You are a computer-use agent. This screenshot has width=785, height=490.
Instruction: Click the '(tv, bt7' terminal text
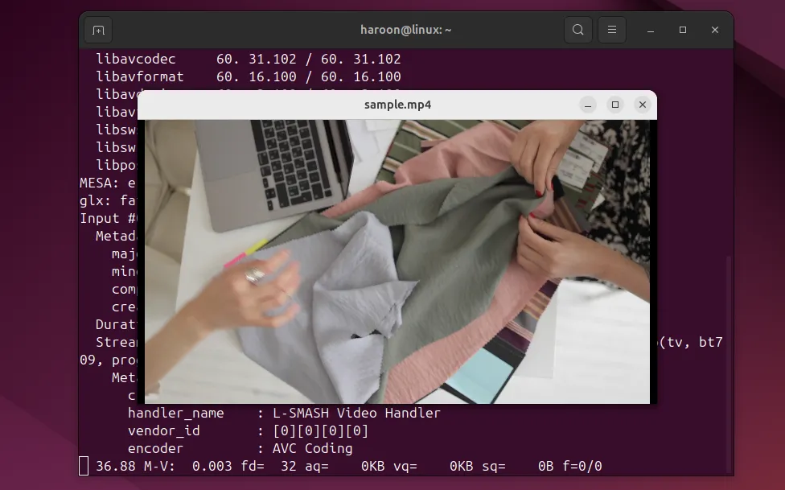691,343
